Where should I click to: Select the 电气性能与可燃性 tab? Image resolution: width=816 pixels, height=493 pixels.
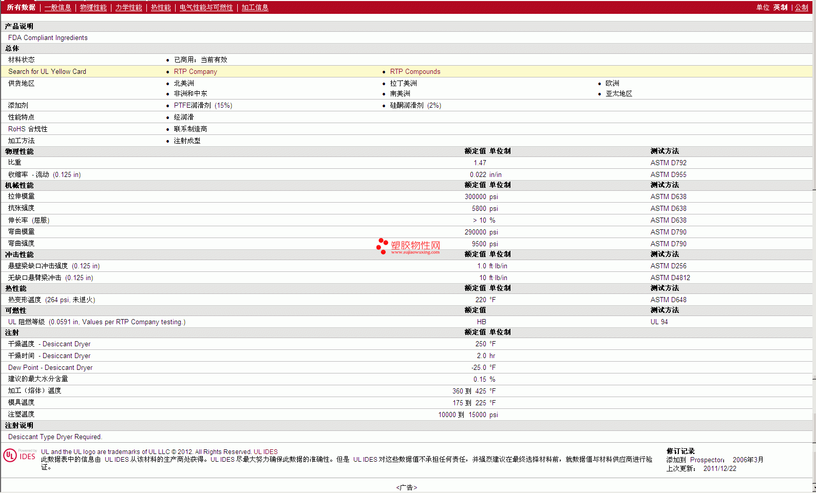[x=206, y=7]
